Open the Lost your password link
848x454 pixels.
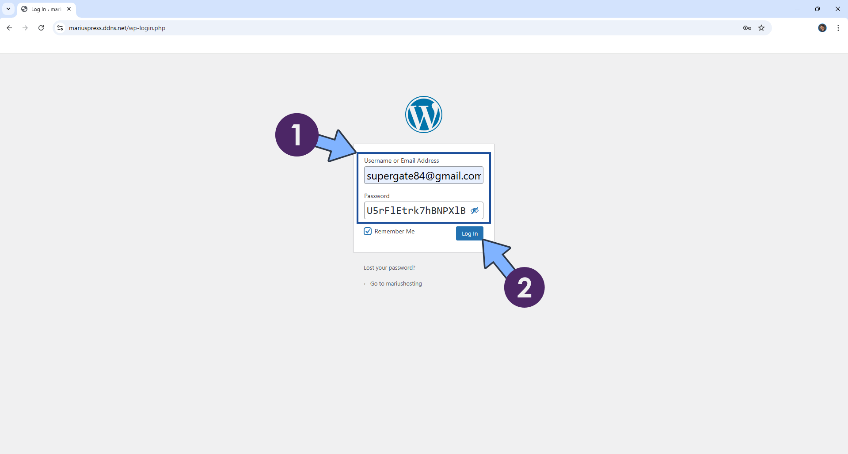(x=389, y=268)
